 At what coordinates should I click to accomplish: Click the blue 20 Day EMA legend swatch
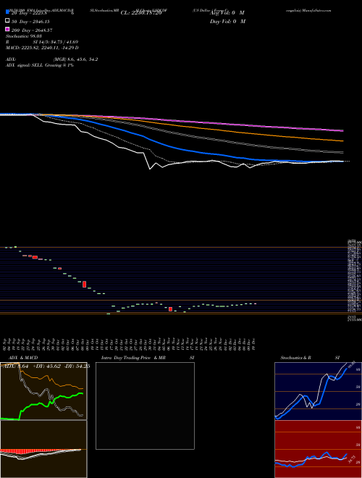pyautogui.click(x=8, y=12)
